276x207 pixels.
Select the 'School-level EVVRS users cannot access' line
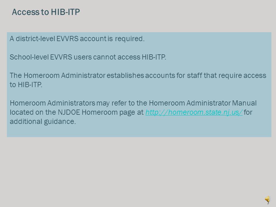click(x=88, y=57)
